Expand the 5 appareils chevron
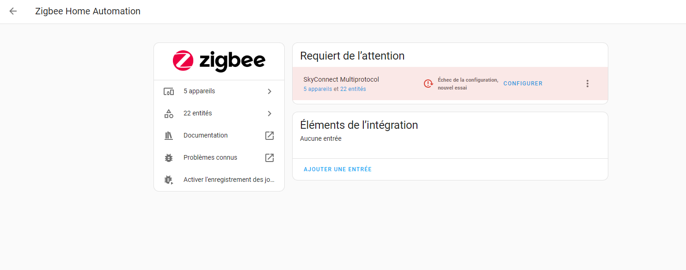 point(269,91)
